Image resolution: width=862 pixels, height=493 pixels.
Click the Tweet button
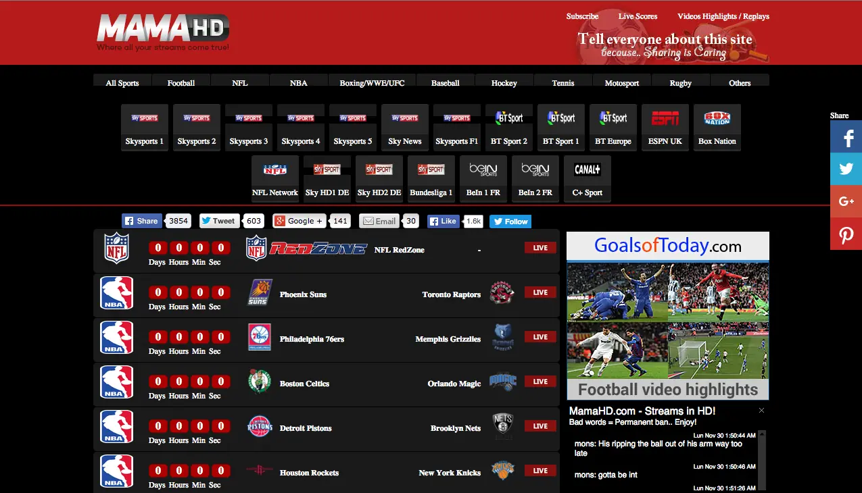[218, 221]
